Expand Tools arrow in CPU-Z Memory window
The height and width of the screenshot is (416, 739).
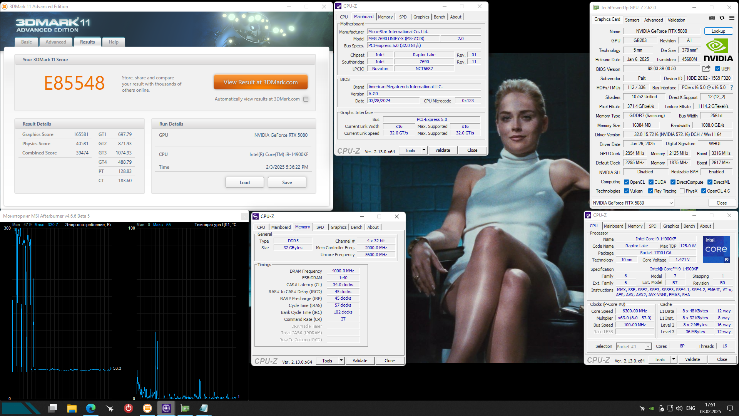tap(341, 361)
